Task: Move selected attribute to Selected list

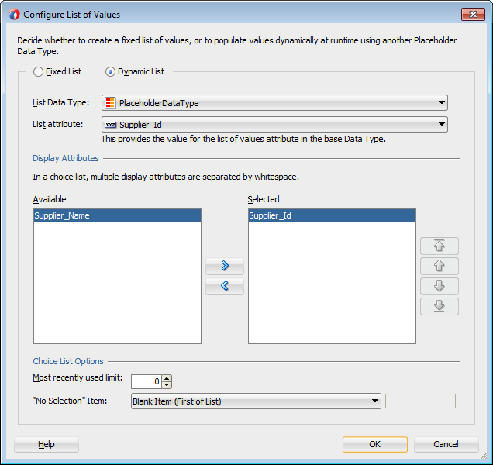Action: coord(225,266)
